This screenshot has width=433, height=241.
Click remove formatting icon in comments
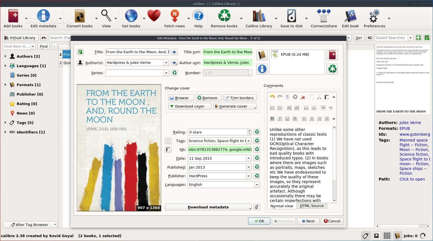[x=303, y=97]
